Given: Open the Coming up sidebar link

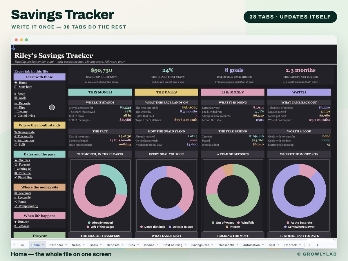Looking at the screenshot, I should click(23, 169).
